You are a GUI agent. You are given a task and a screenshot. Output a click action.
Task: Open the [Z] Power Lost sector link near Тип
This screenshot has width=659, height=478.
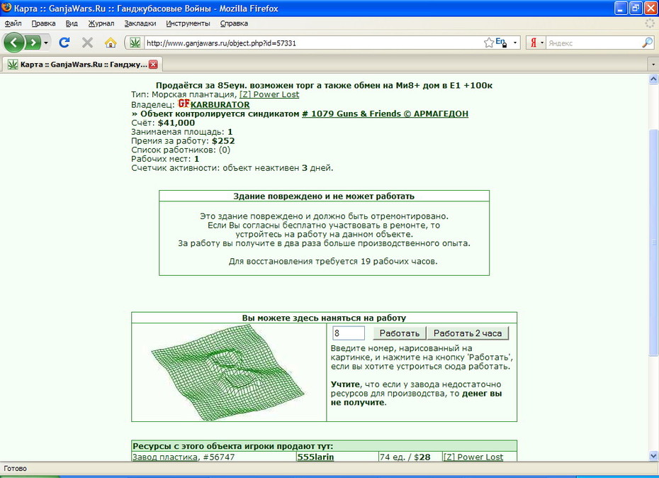click(x=269, y=94)
